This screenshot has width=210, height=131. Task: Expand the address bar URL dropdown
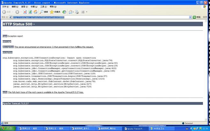(x=190, y=17)
